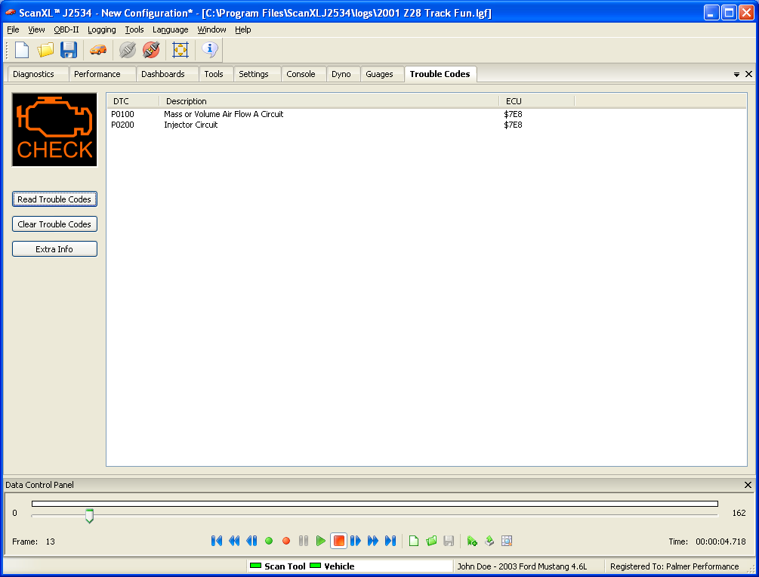
Task: Click the green marker with plus icon
Action: pyautogui.click(x=472, y=541)
